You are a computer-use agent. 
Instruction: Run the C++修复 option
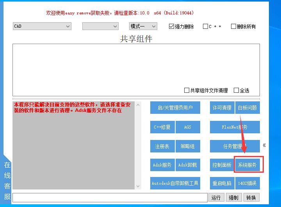162,127
